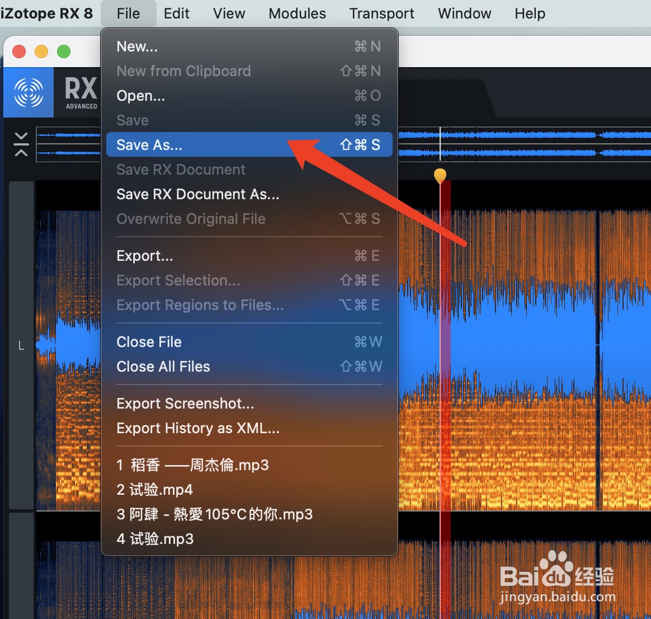Choose Open... from File menu
Viewport: 651px width, 619px height.
coord(249,96)
